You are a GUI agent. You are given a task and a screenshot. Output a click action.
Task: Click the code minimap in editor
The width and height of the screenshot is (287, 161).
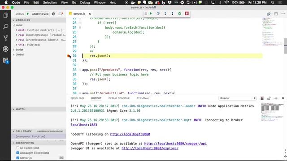272,32
